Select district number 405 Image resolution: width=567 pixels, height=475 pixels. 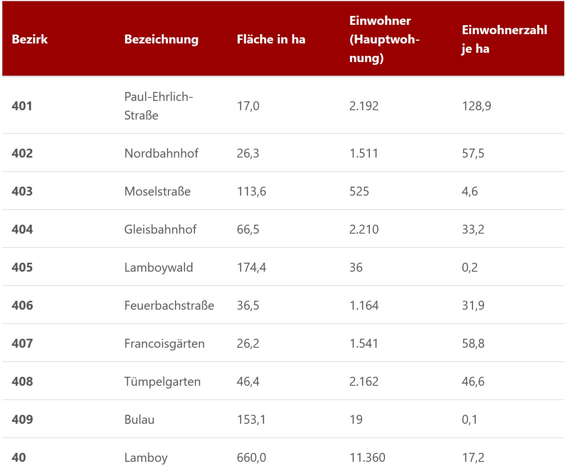(x=22, y=267)
